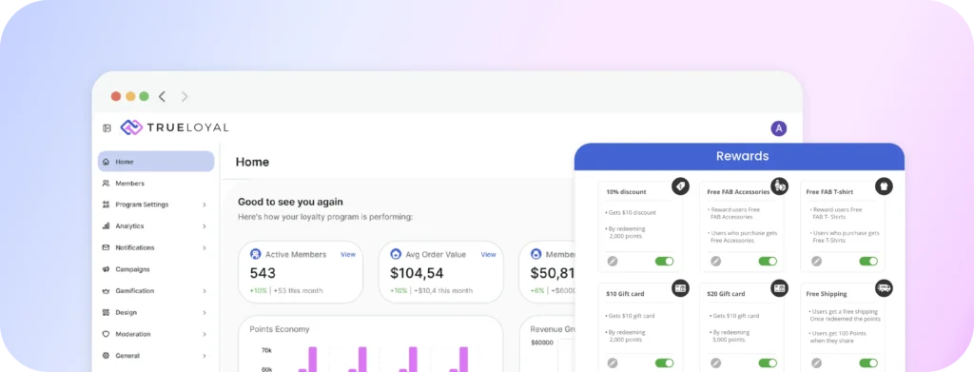
Task: Expand Program Settings submenu chevron
Action: click(x=205, y=205)
